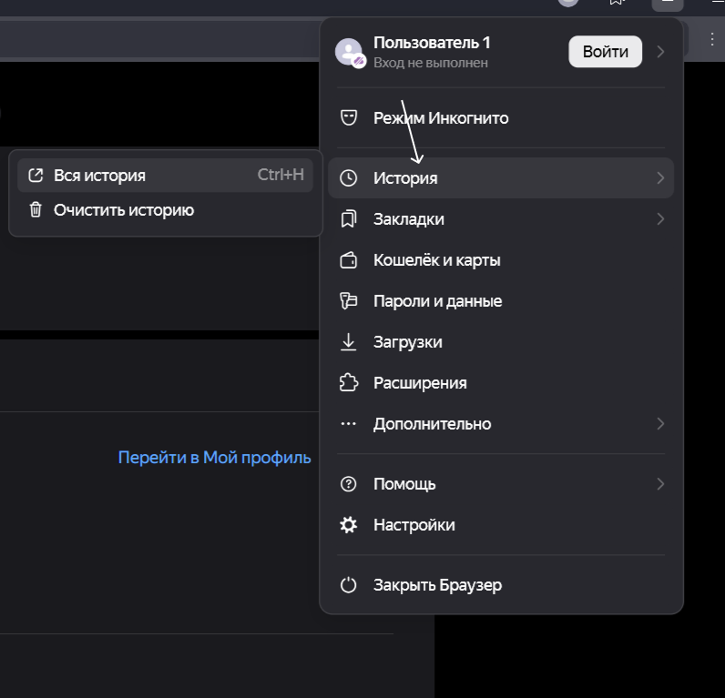Click the Downloads arrow icon
725x698 pixels.
348,342
